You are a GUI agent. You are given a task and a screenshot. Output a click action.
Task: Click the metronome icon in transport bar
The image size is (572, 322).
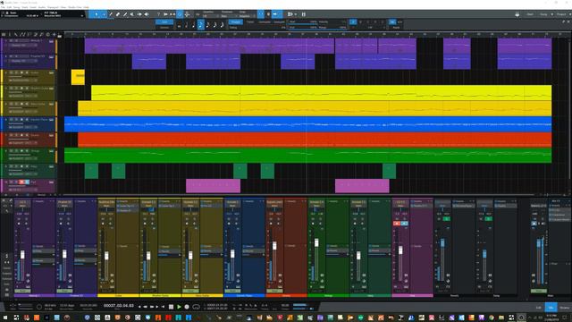click(x=255, y=304)
